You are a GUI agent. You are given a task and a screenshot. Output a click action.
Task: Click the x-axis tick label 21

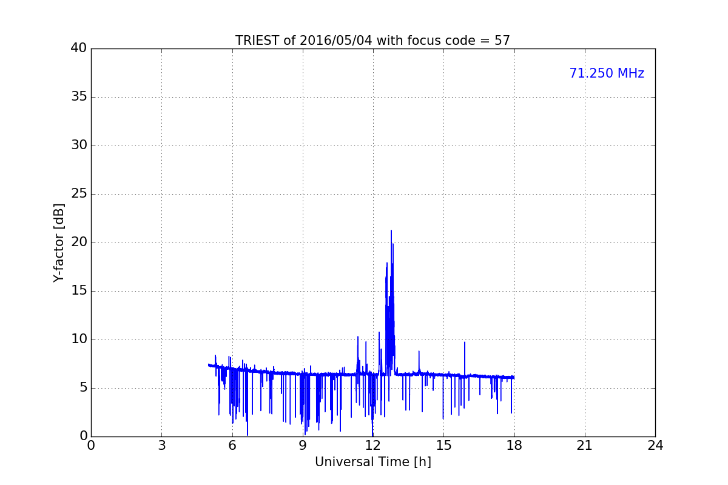585,446
